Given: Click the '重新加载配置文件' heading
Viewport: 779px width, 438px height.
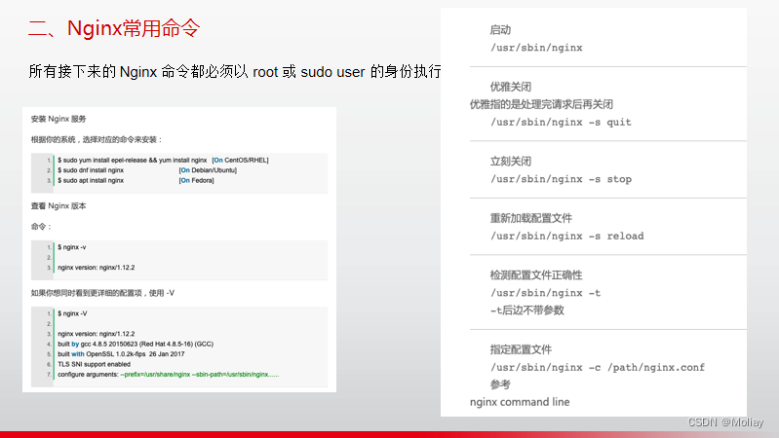Looking at the screenshot, I should pos(531,218).
